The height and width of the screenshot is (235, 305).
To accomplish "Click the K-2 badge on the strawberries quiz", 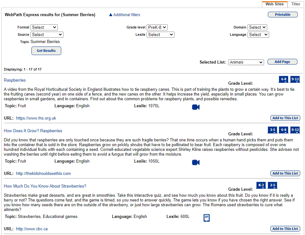I will 261,185.
